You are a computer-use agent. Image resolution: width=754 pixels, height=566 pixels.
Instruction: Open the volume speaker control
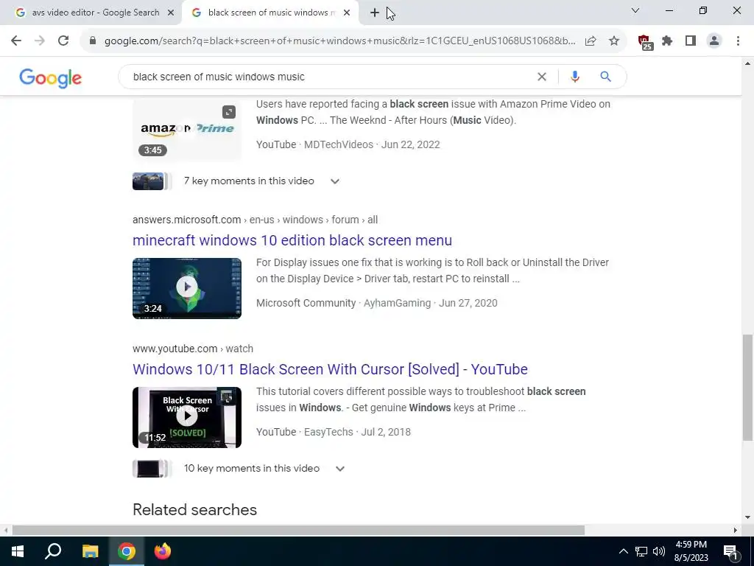point(659,551)
